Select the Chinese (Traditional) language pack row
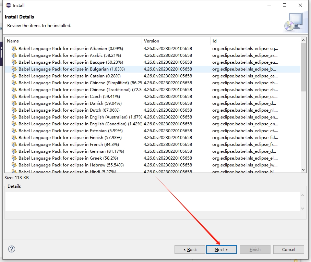Image resolution: width=311 pixels, height=262 pixels. (x=153, y=90)
